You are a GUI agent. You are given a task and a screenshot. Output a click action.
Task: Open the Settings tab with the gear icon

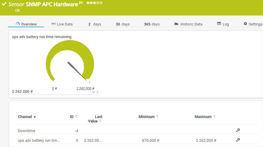click(x=253, y=24)
